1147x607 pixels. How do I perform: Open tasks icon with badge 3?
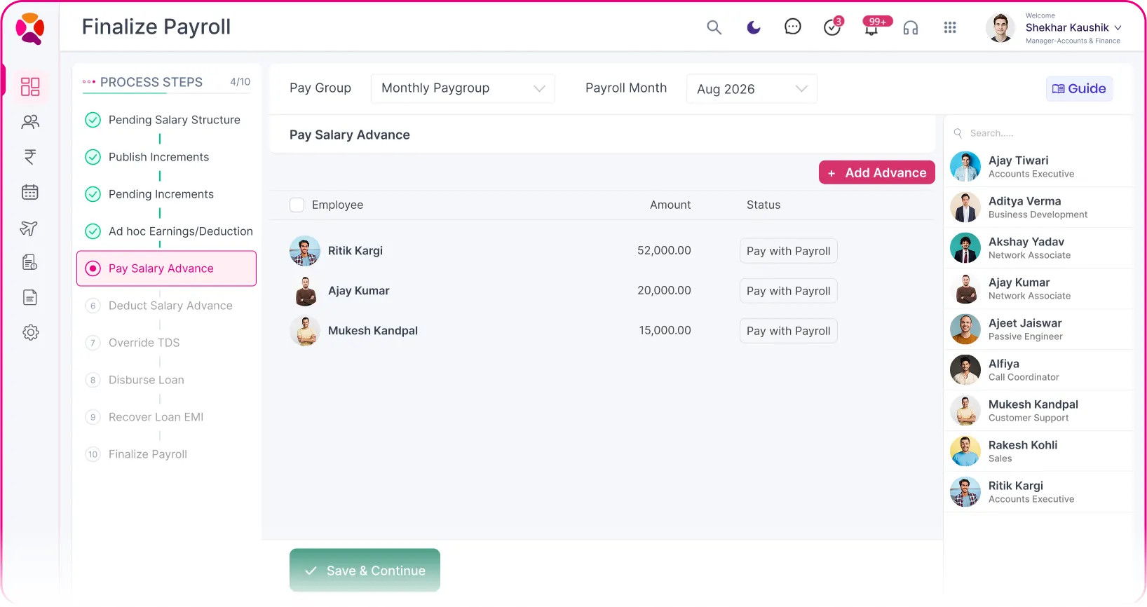coord(832,27)
